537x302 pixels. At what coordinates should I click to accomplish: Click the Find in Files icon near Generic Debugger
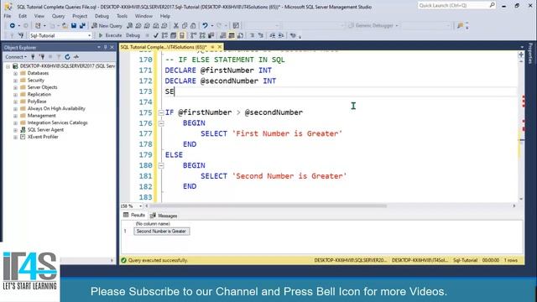coord(460,26)
